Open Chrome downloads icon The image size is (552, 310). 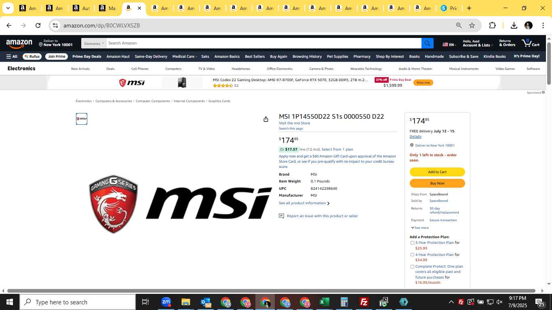[514, 25]
